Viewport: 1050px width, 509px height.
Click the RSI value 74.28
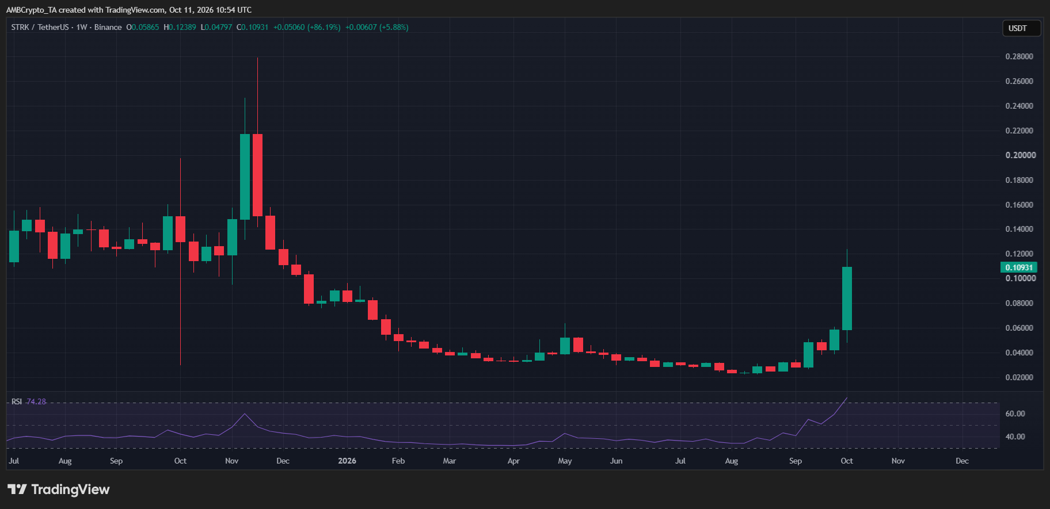[x=36, y=401]
